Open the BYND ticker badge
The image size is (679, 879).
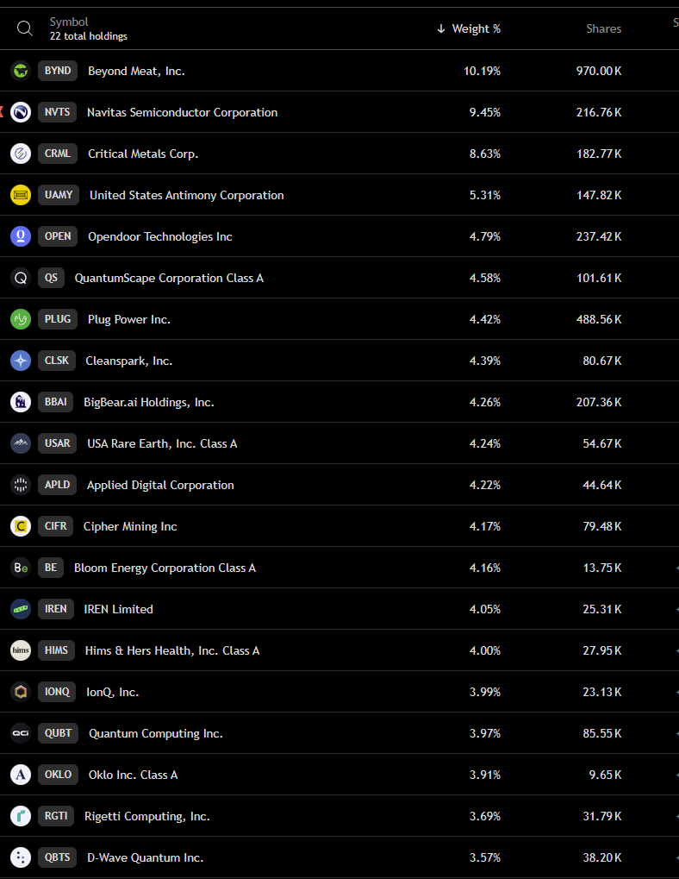(x=58, y=71)
